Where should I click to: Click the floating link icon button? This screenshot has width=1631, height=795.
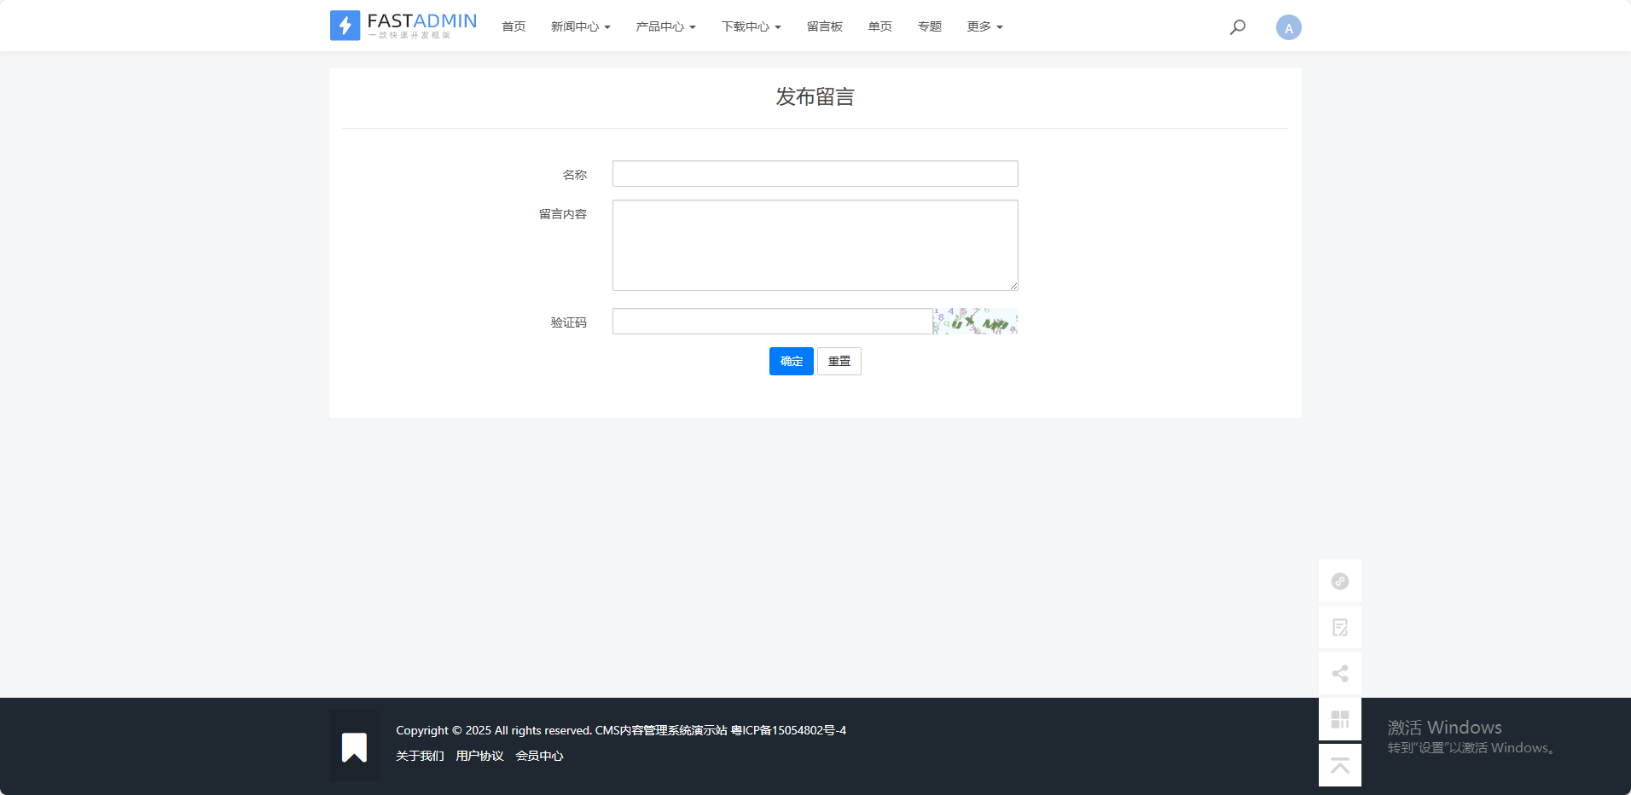click(x=1339, y=582)
